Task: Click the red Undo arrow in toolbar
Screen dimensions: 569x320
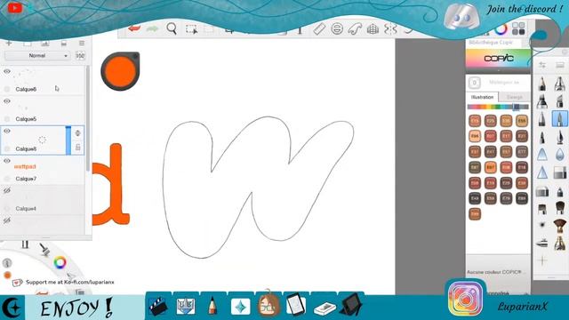Action: pos(134,29)
